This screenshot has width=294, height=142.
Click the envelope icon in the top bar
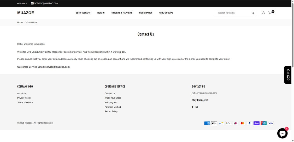coord(32,3)
